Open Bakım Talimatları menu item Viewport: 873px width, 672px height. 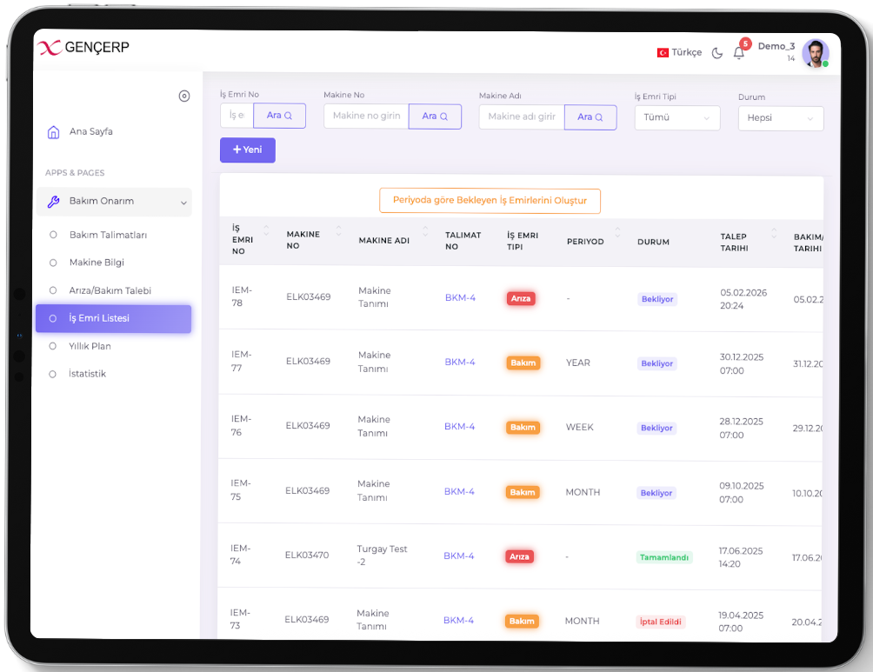coord(108,236)
